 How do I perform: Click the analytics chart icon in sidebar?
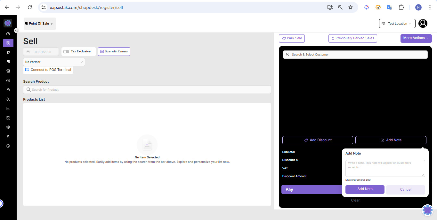point(8,109)
